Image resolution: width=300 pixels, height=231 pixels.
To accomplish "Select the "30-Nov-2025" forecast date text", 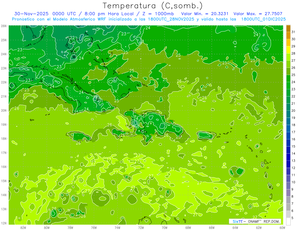I will [x=32, y=14].
